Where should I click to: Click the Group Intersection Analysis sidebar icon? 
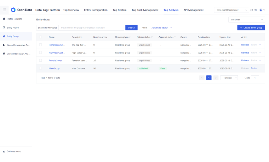(x=4, y=54)
